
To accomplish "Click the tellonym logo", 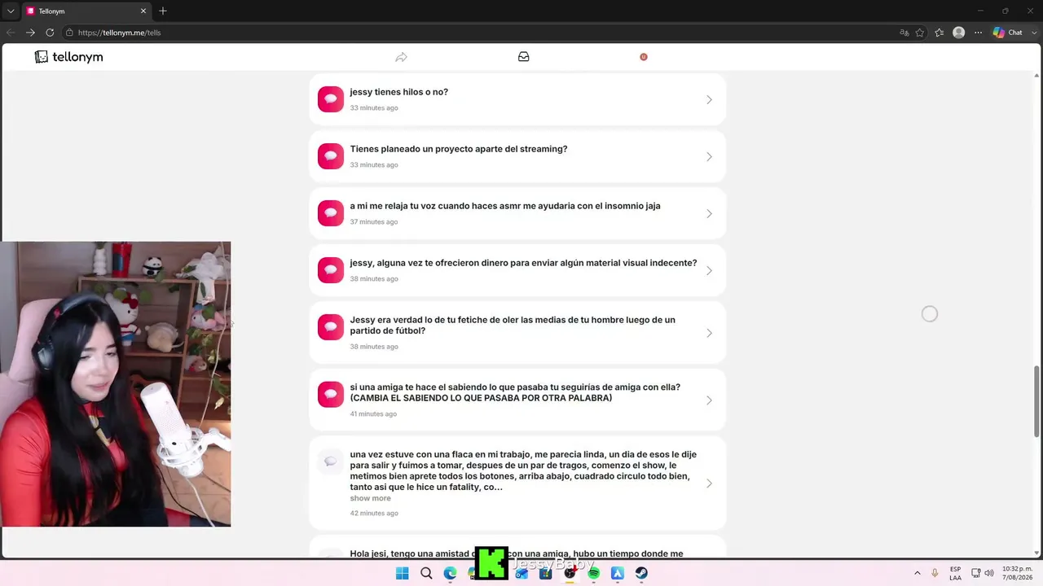I will pyautogui.click(x=68, y=57).
